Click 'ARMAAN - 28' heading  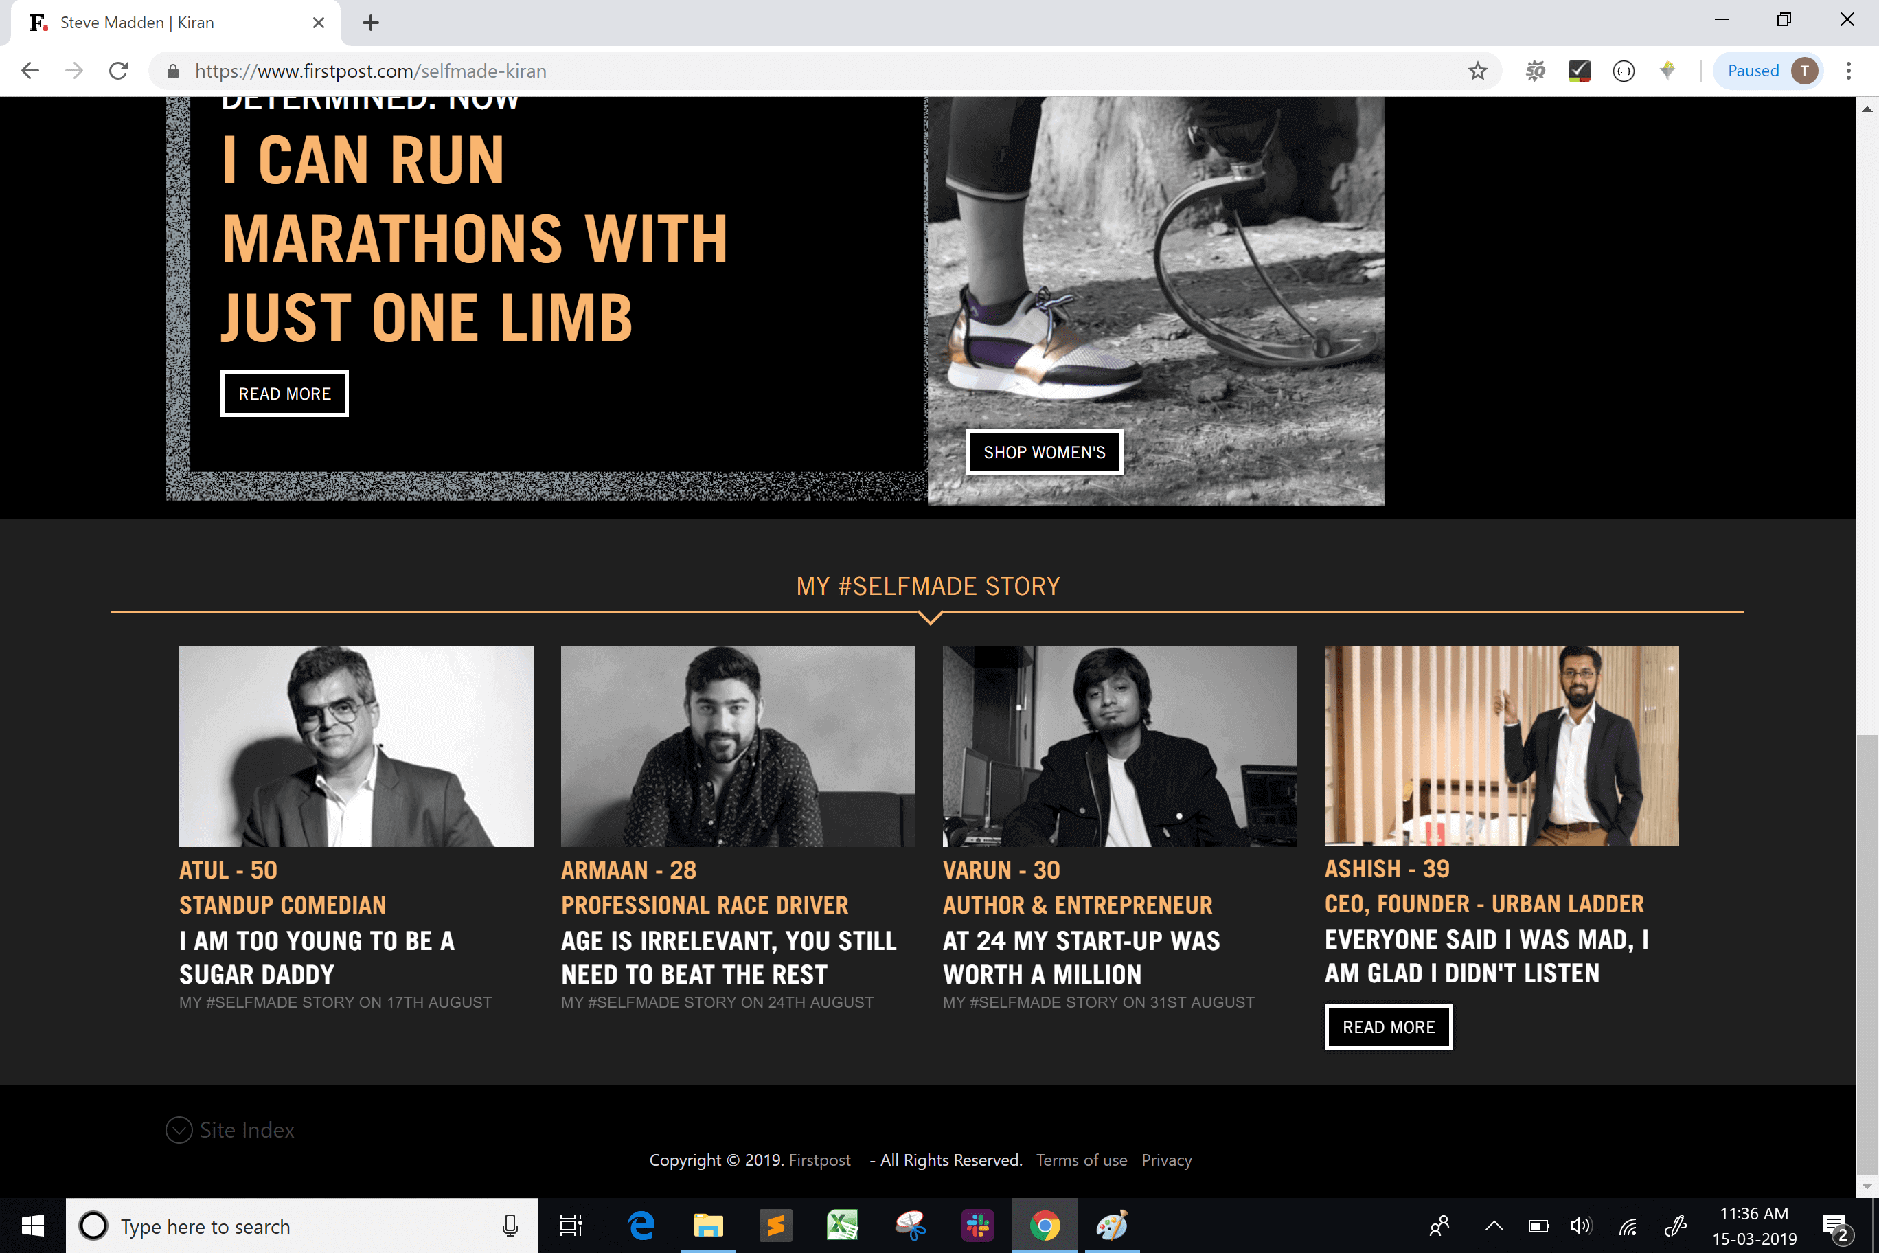click(x=628, y=870)
